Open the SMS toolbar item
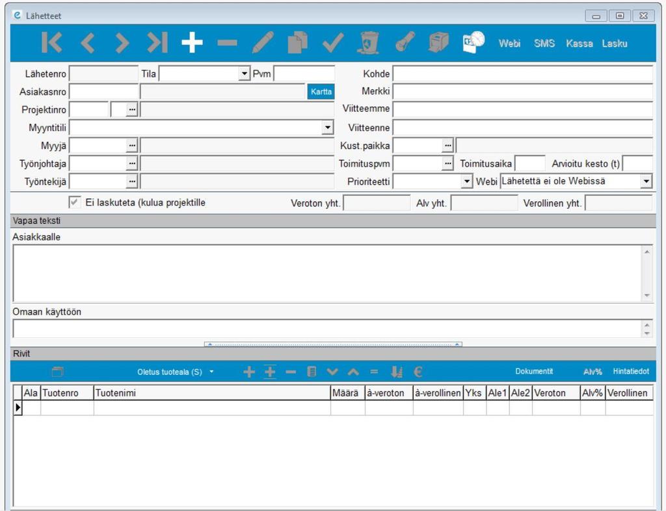Viewport: 666px width, 511px height. (544, 44)
